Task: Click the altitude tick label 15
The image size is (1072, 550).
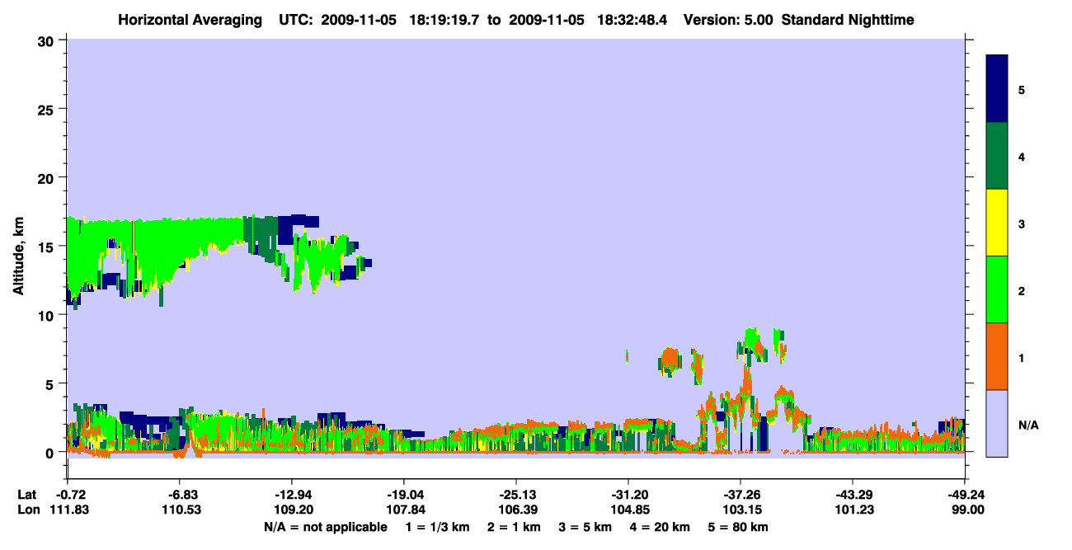Action: [48, 247]
